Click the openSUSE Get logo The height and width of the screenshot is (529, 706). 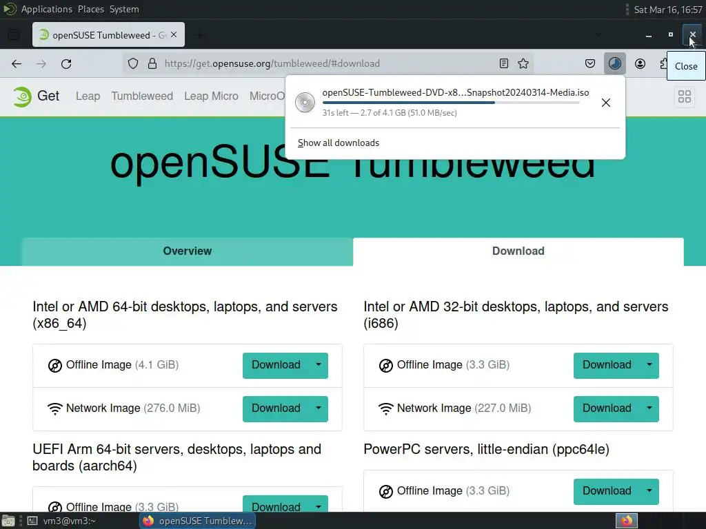click(x=23, y=96)
